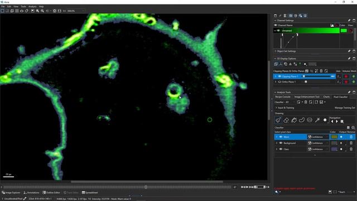Hide Clipping Plane 1 with eye icon
This screenshot has height=201, width=357.
[279, 76]
